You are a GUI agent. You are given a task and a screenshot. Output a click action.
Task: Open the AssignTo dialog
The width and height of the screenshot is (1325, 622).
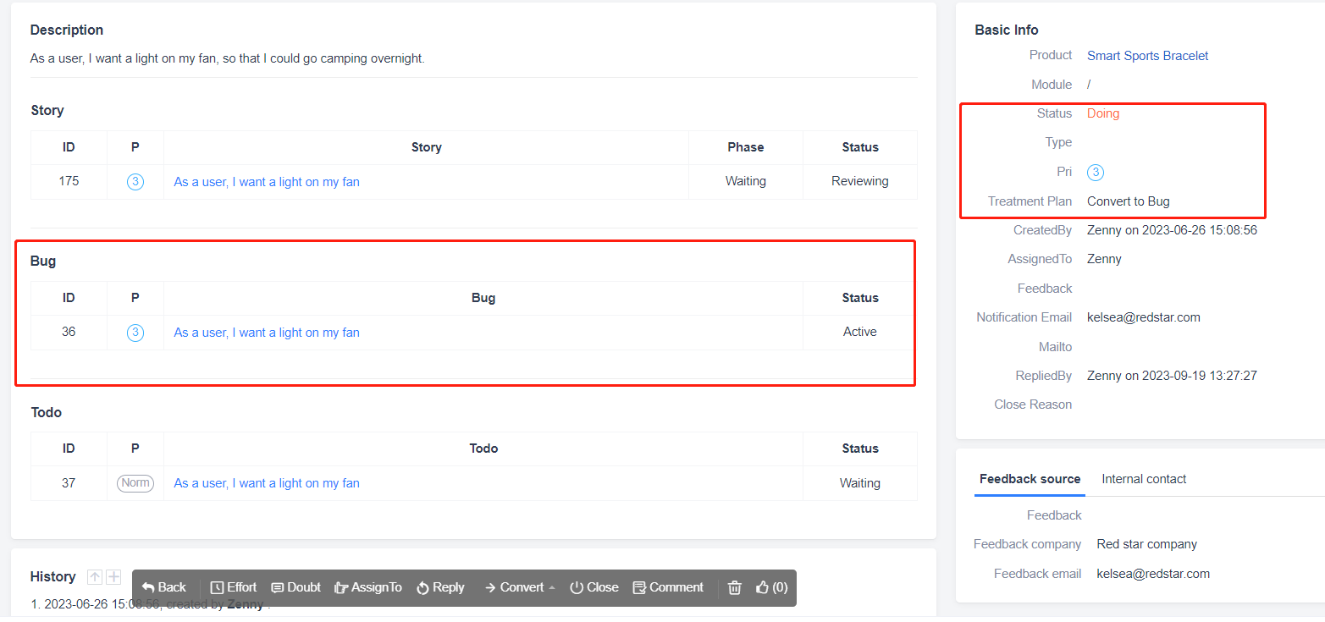click(367, 587)
